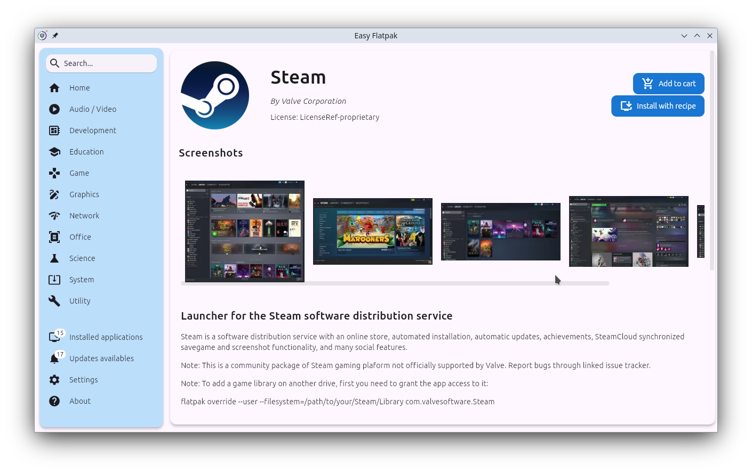This screenshot has height=473, width=752.
Task: Click the Audio / Video play icon
Action: (54, 109)
